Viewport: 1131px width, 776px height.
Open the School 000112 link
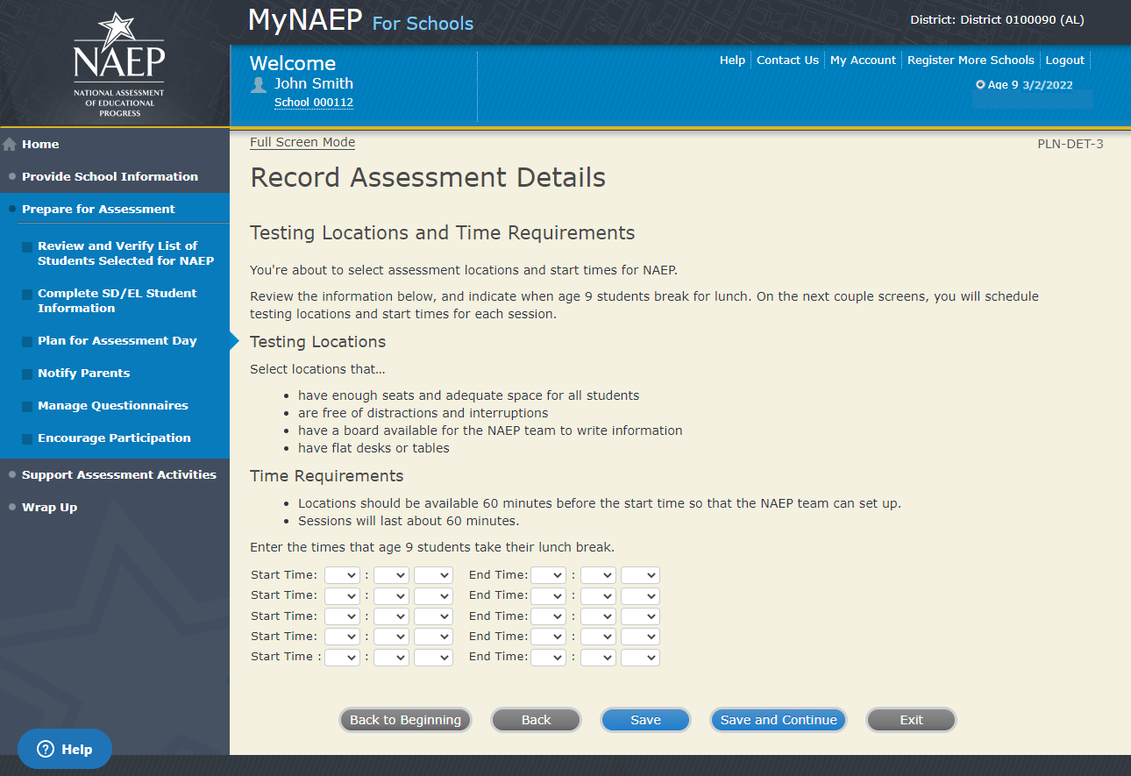(x=314, y=103)
